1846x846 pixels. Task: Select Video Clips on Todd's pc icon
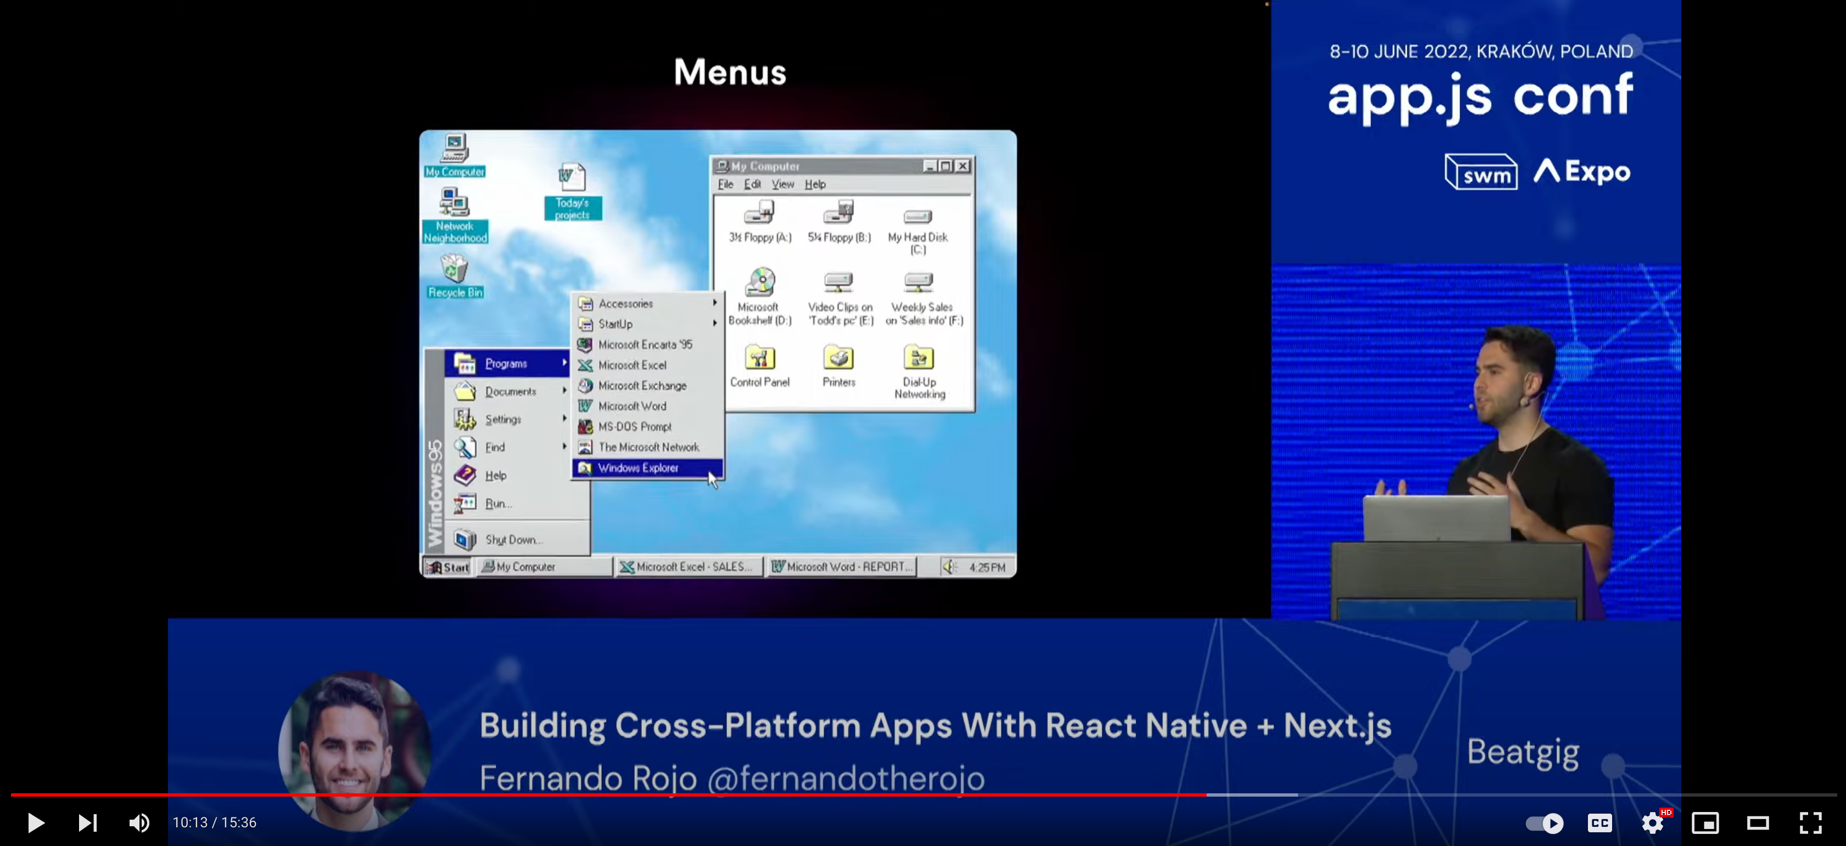click(x=840, y=298)
